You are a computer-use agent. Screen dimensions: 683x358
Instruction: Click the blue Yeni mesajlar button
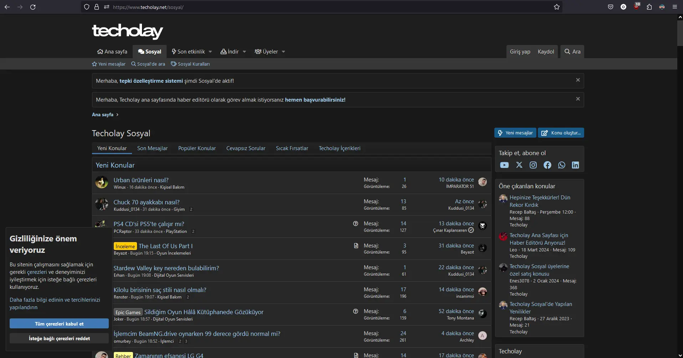[x=515, y=133]
